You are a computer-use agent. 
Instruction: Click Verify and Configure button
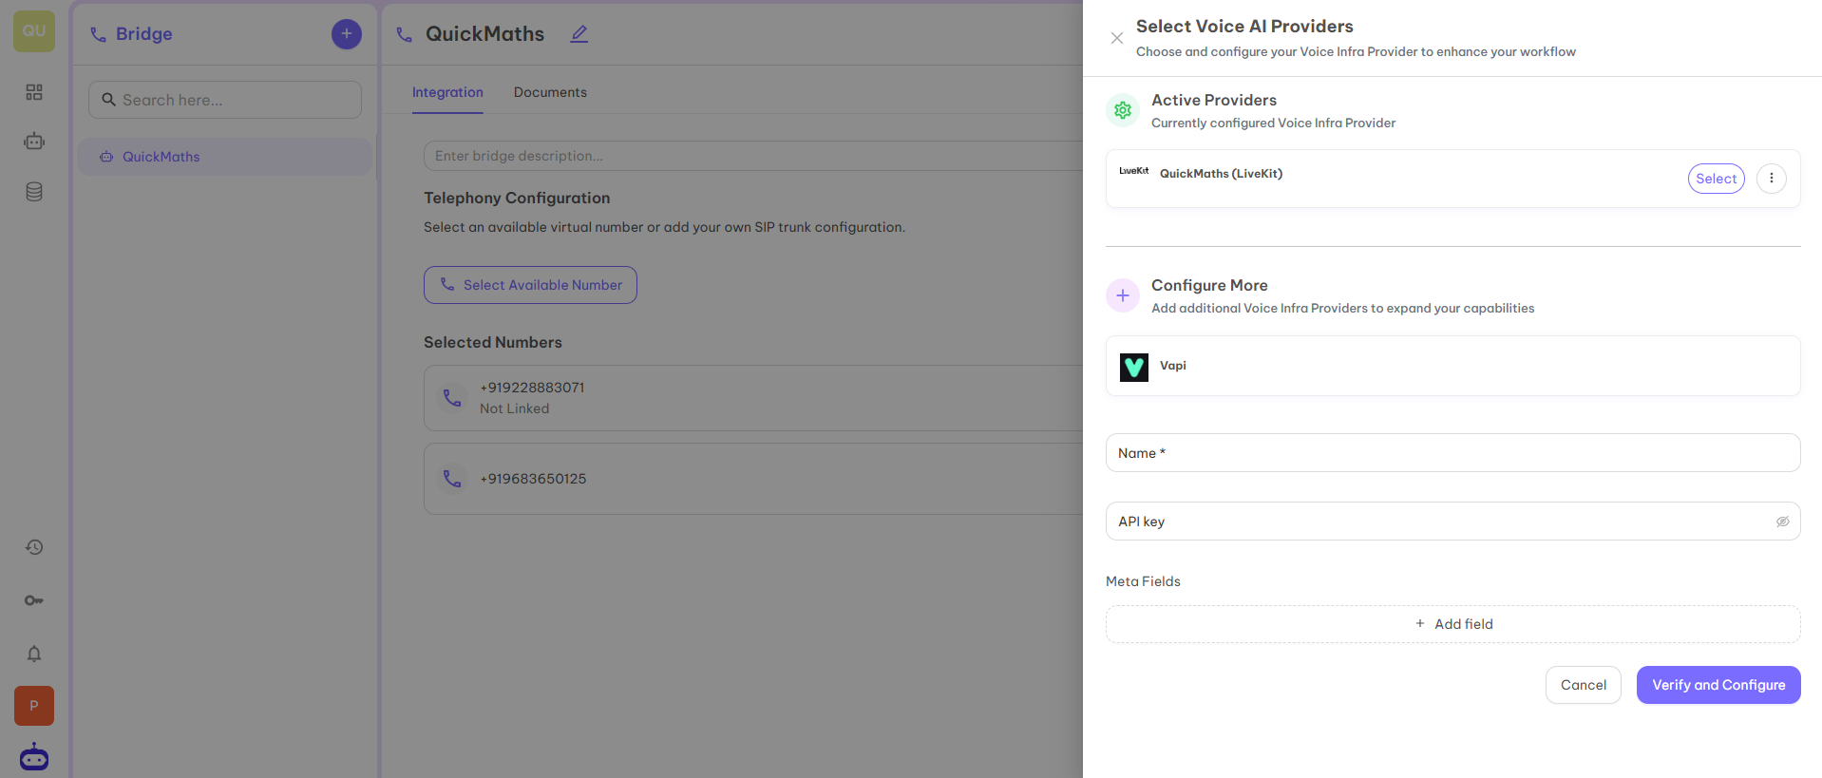(1718, 685)
